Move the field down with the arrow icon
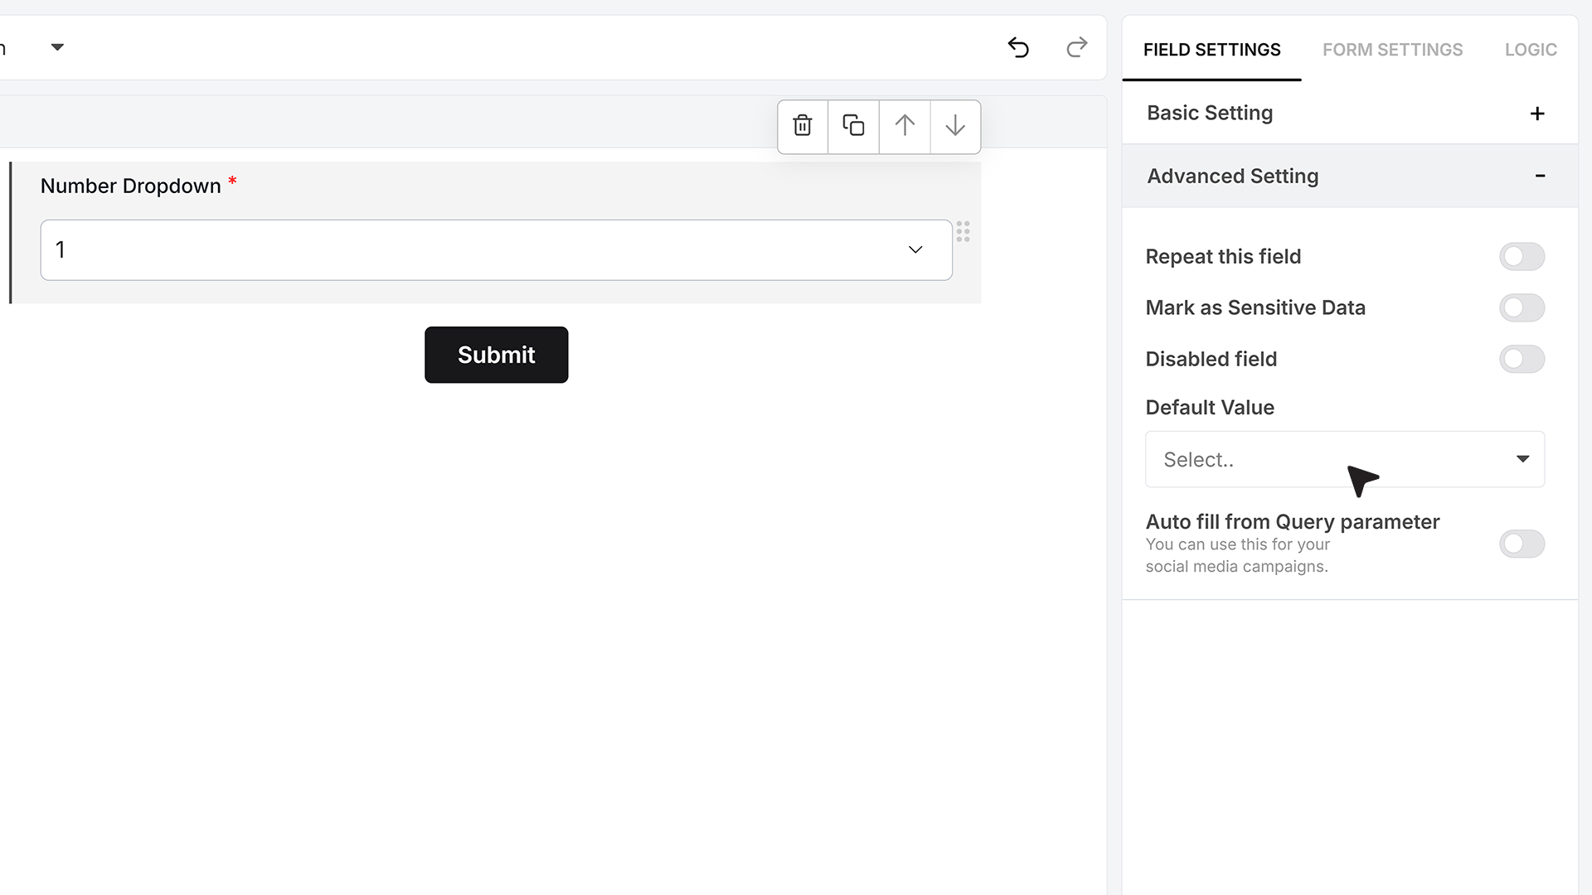Screen dimensions: 1592x895 [x=955, y=126]
